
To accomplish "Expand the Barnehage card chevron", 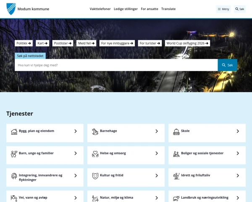I will pyautogui.click(x=157, y=131).
